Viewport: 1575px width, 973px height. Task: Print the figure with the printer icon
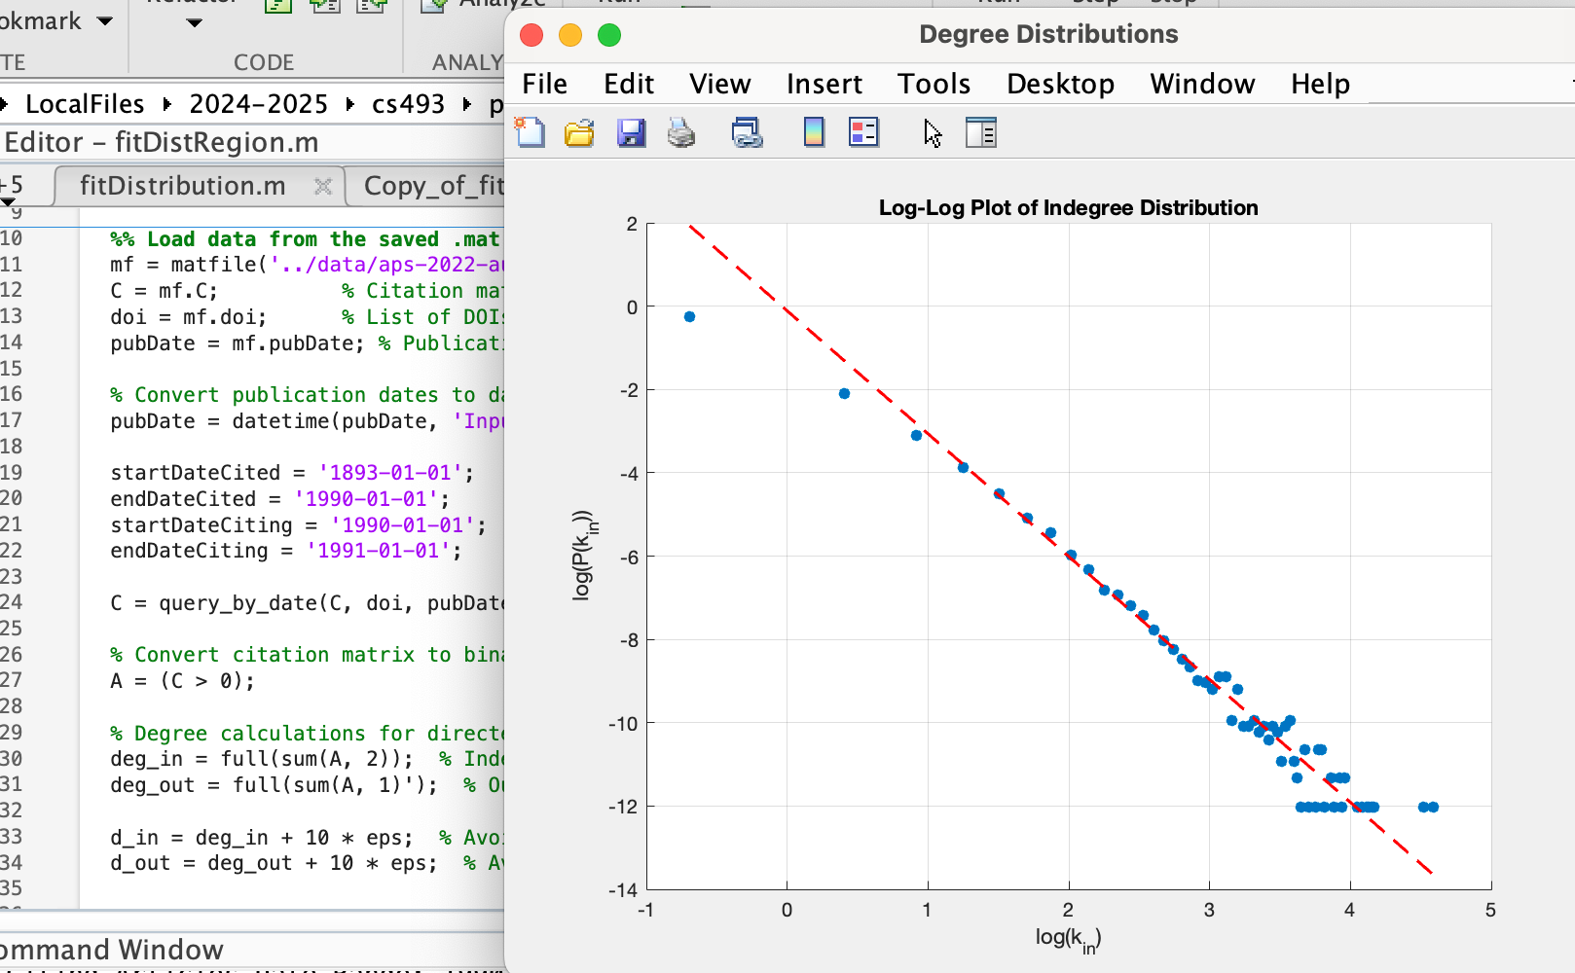tap(681, 132)
